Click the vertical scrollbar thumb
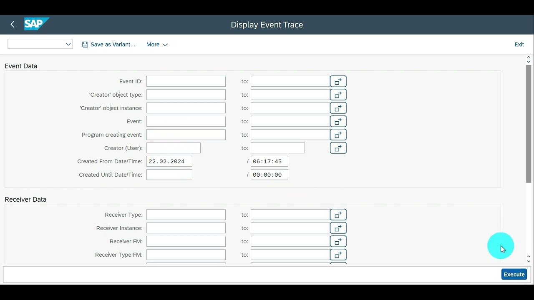The height and width of the screenshot is (300, 534). click(529, 124)
